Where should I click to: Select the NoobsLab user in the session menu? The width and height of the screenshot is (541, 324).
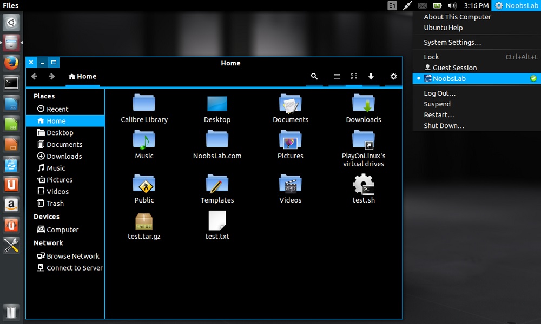[x=477, y=78]
